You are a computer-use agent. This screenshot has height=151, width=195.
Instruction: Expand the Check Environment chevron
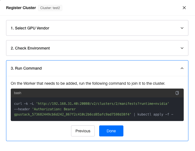182,48
